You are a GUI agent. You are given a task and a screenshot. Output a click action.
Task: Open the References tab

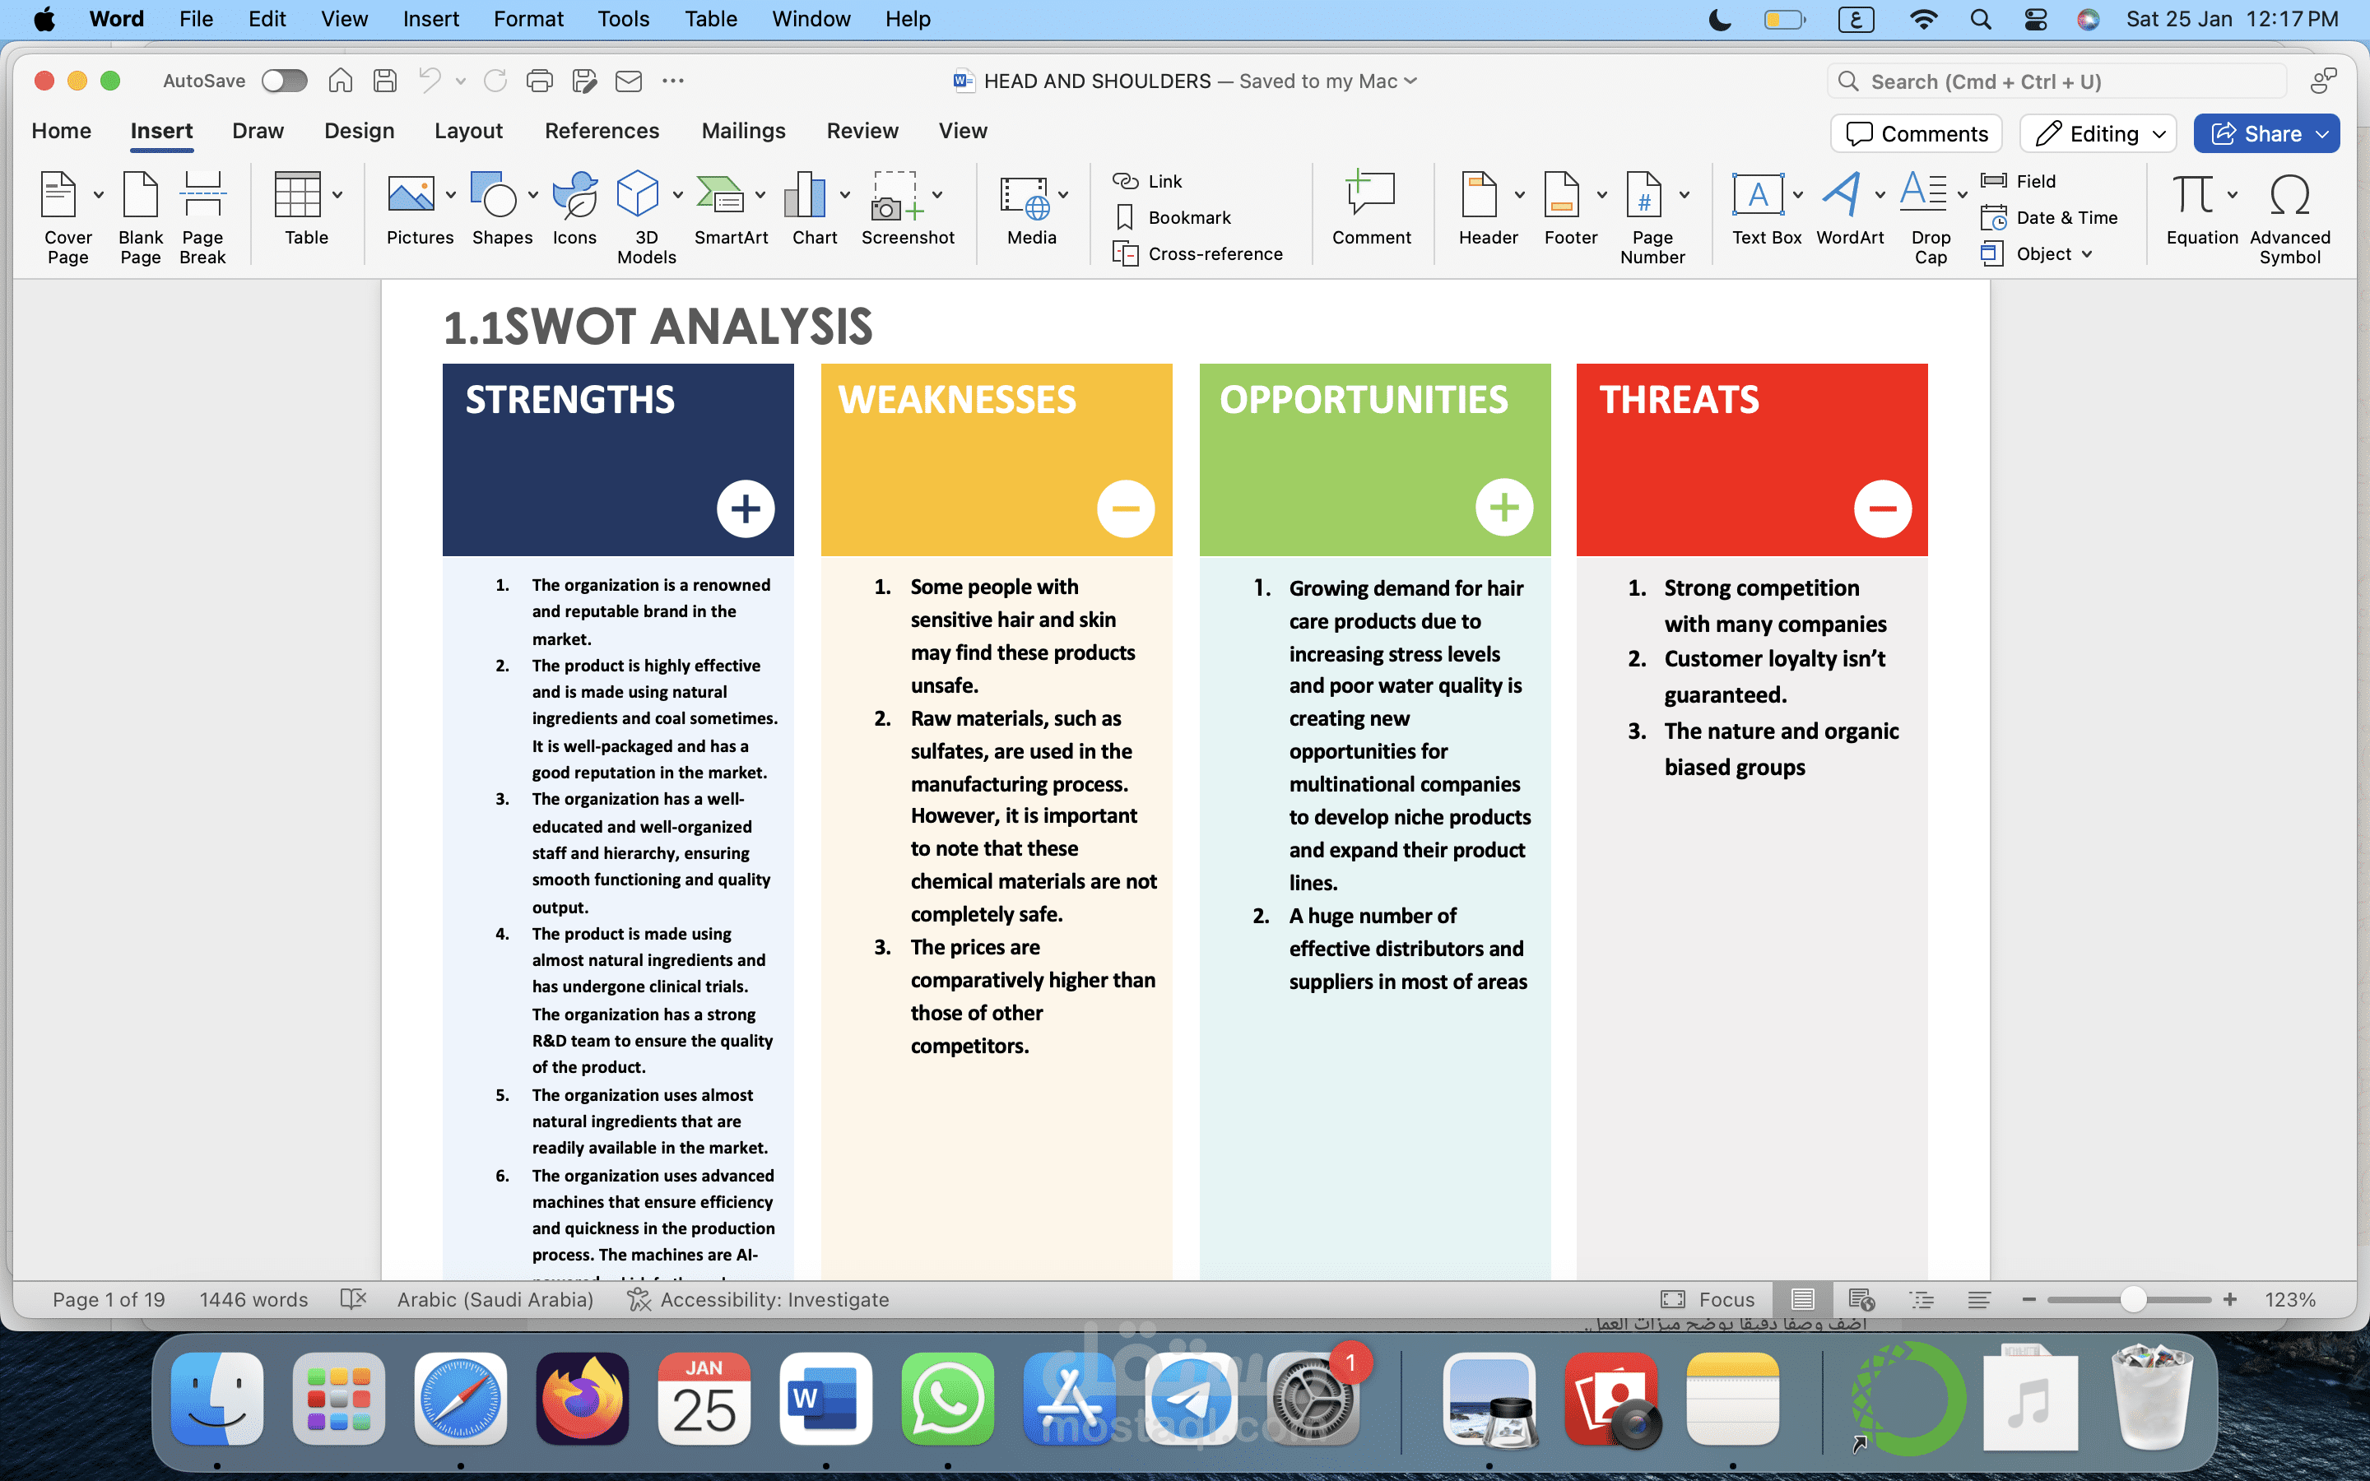point(602,132)
